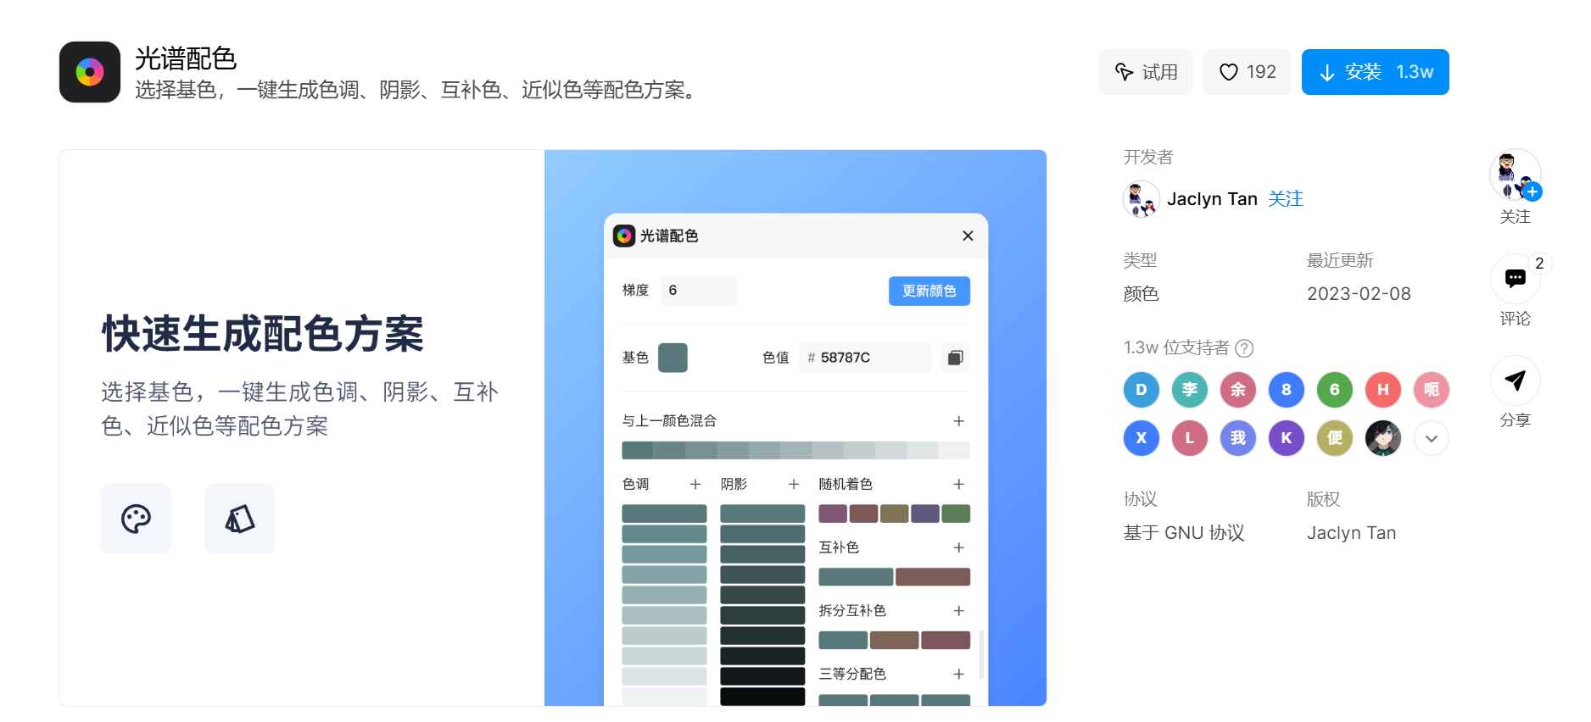Close the 光谱配色 plugin panel
Screen dimensions: 1591x722
click(x=968, y=236)
